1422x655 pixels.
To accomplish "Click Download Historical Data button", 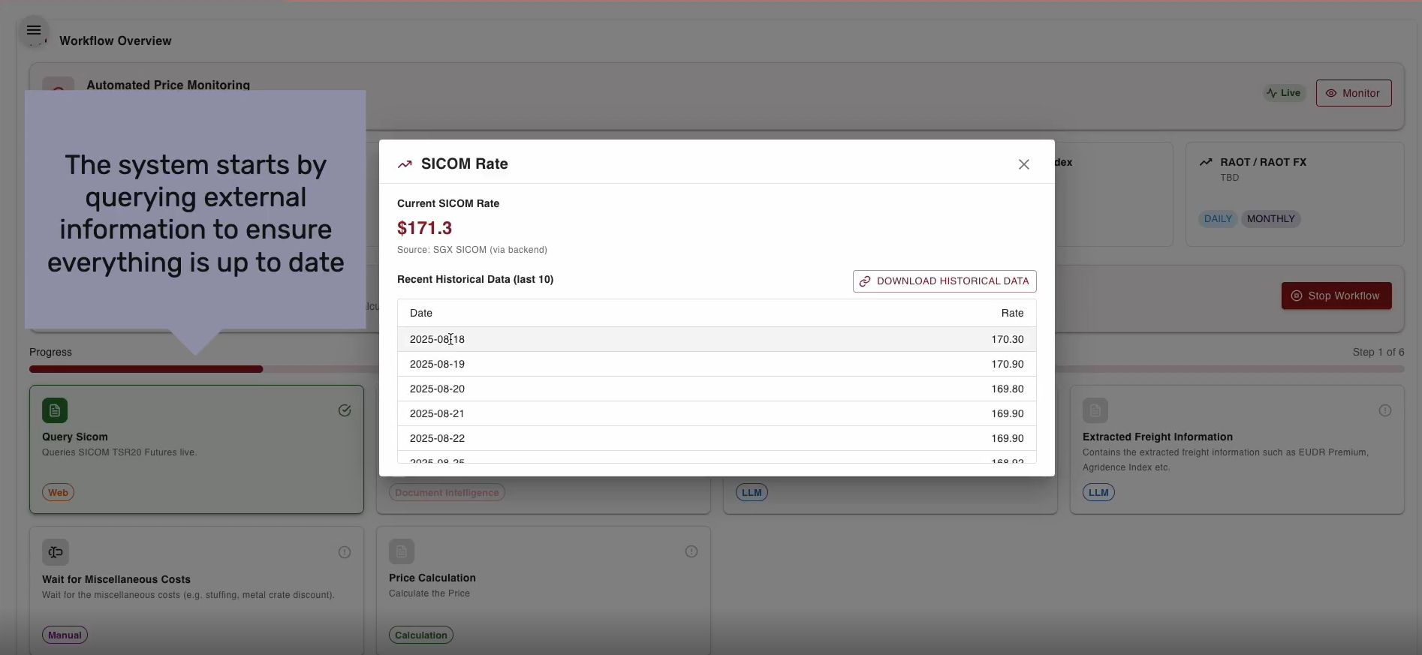I will tap(944, 281).
